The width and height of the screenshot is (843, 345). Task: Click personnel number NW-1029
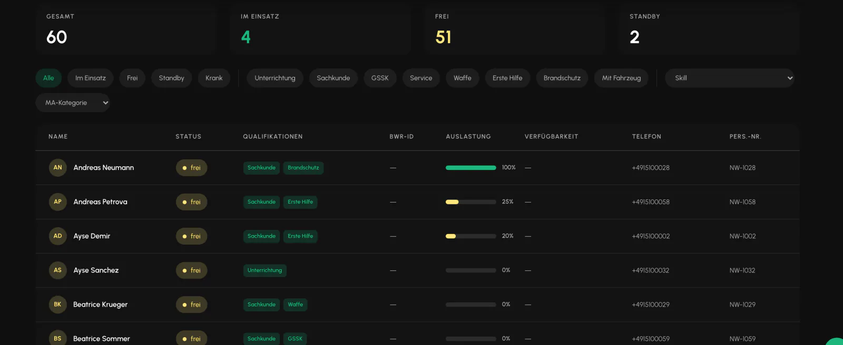pos(742,305)
